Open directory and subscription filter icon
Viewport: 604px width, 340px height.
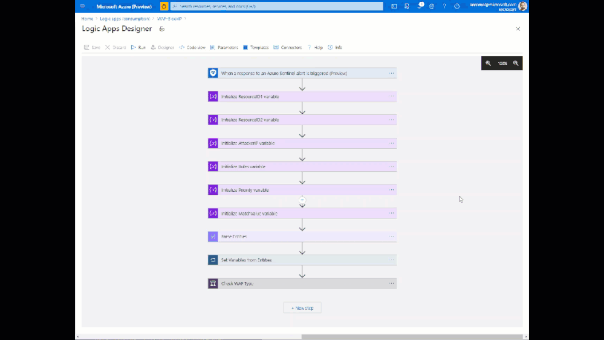click(407, 6)
